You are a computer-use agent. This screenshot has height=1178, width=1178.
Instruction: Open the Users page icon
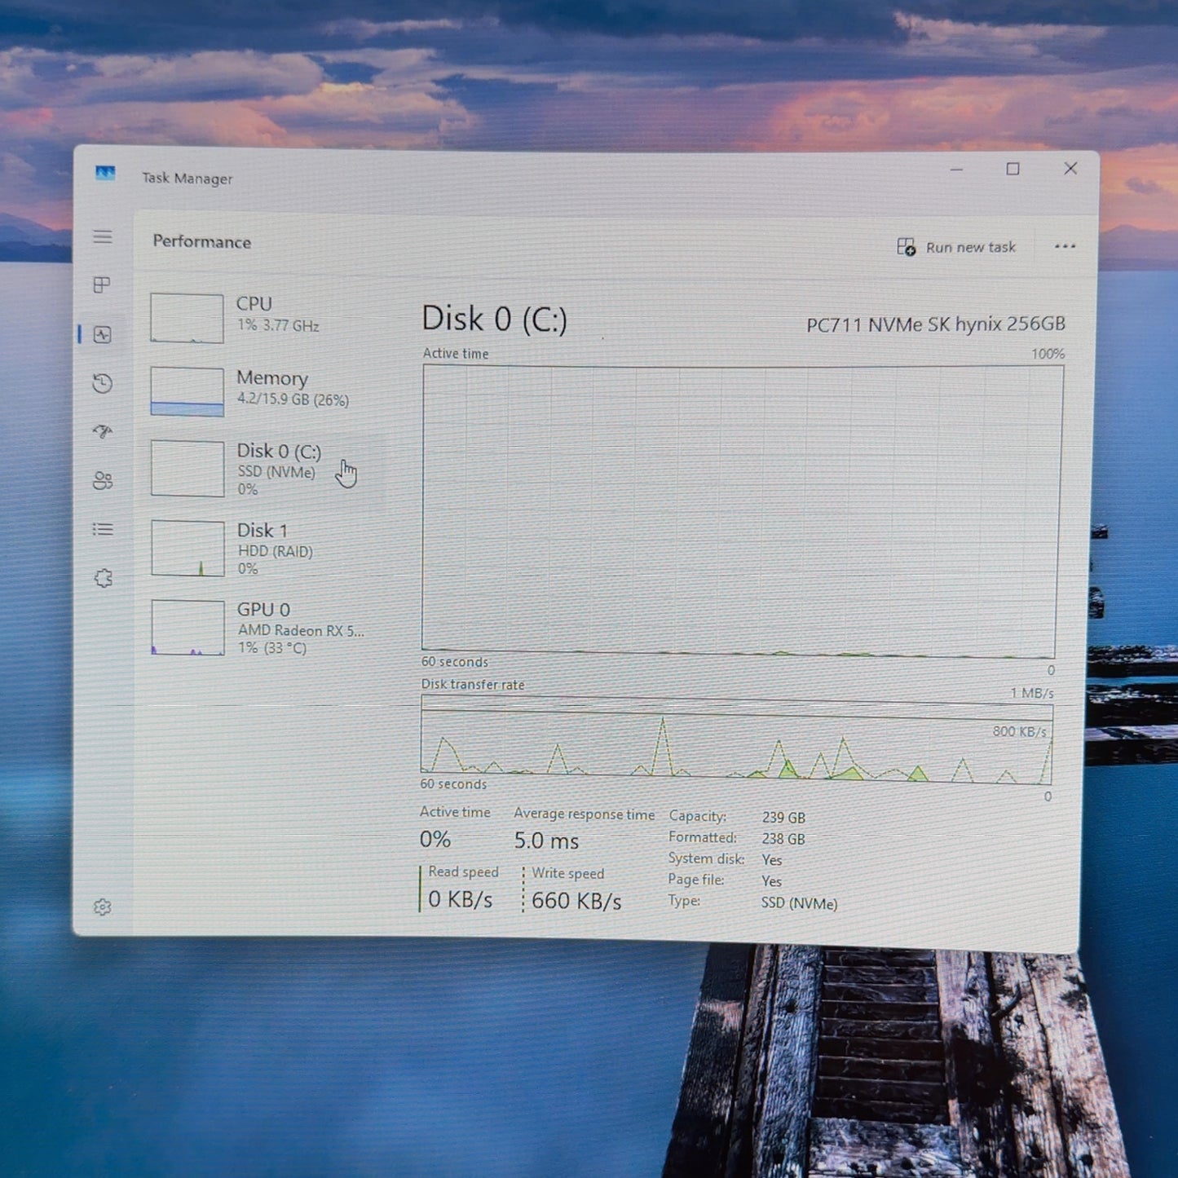[x=103, y=480]
